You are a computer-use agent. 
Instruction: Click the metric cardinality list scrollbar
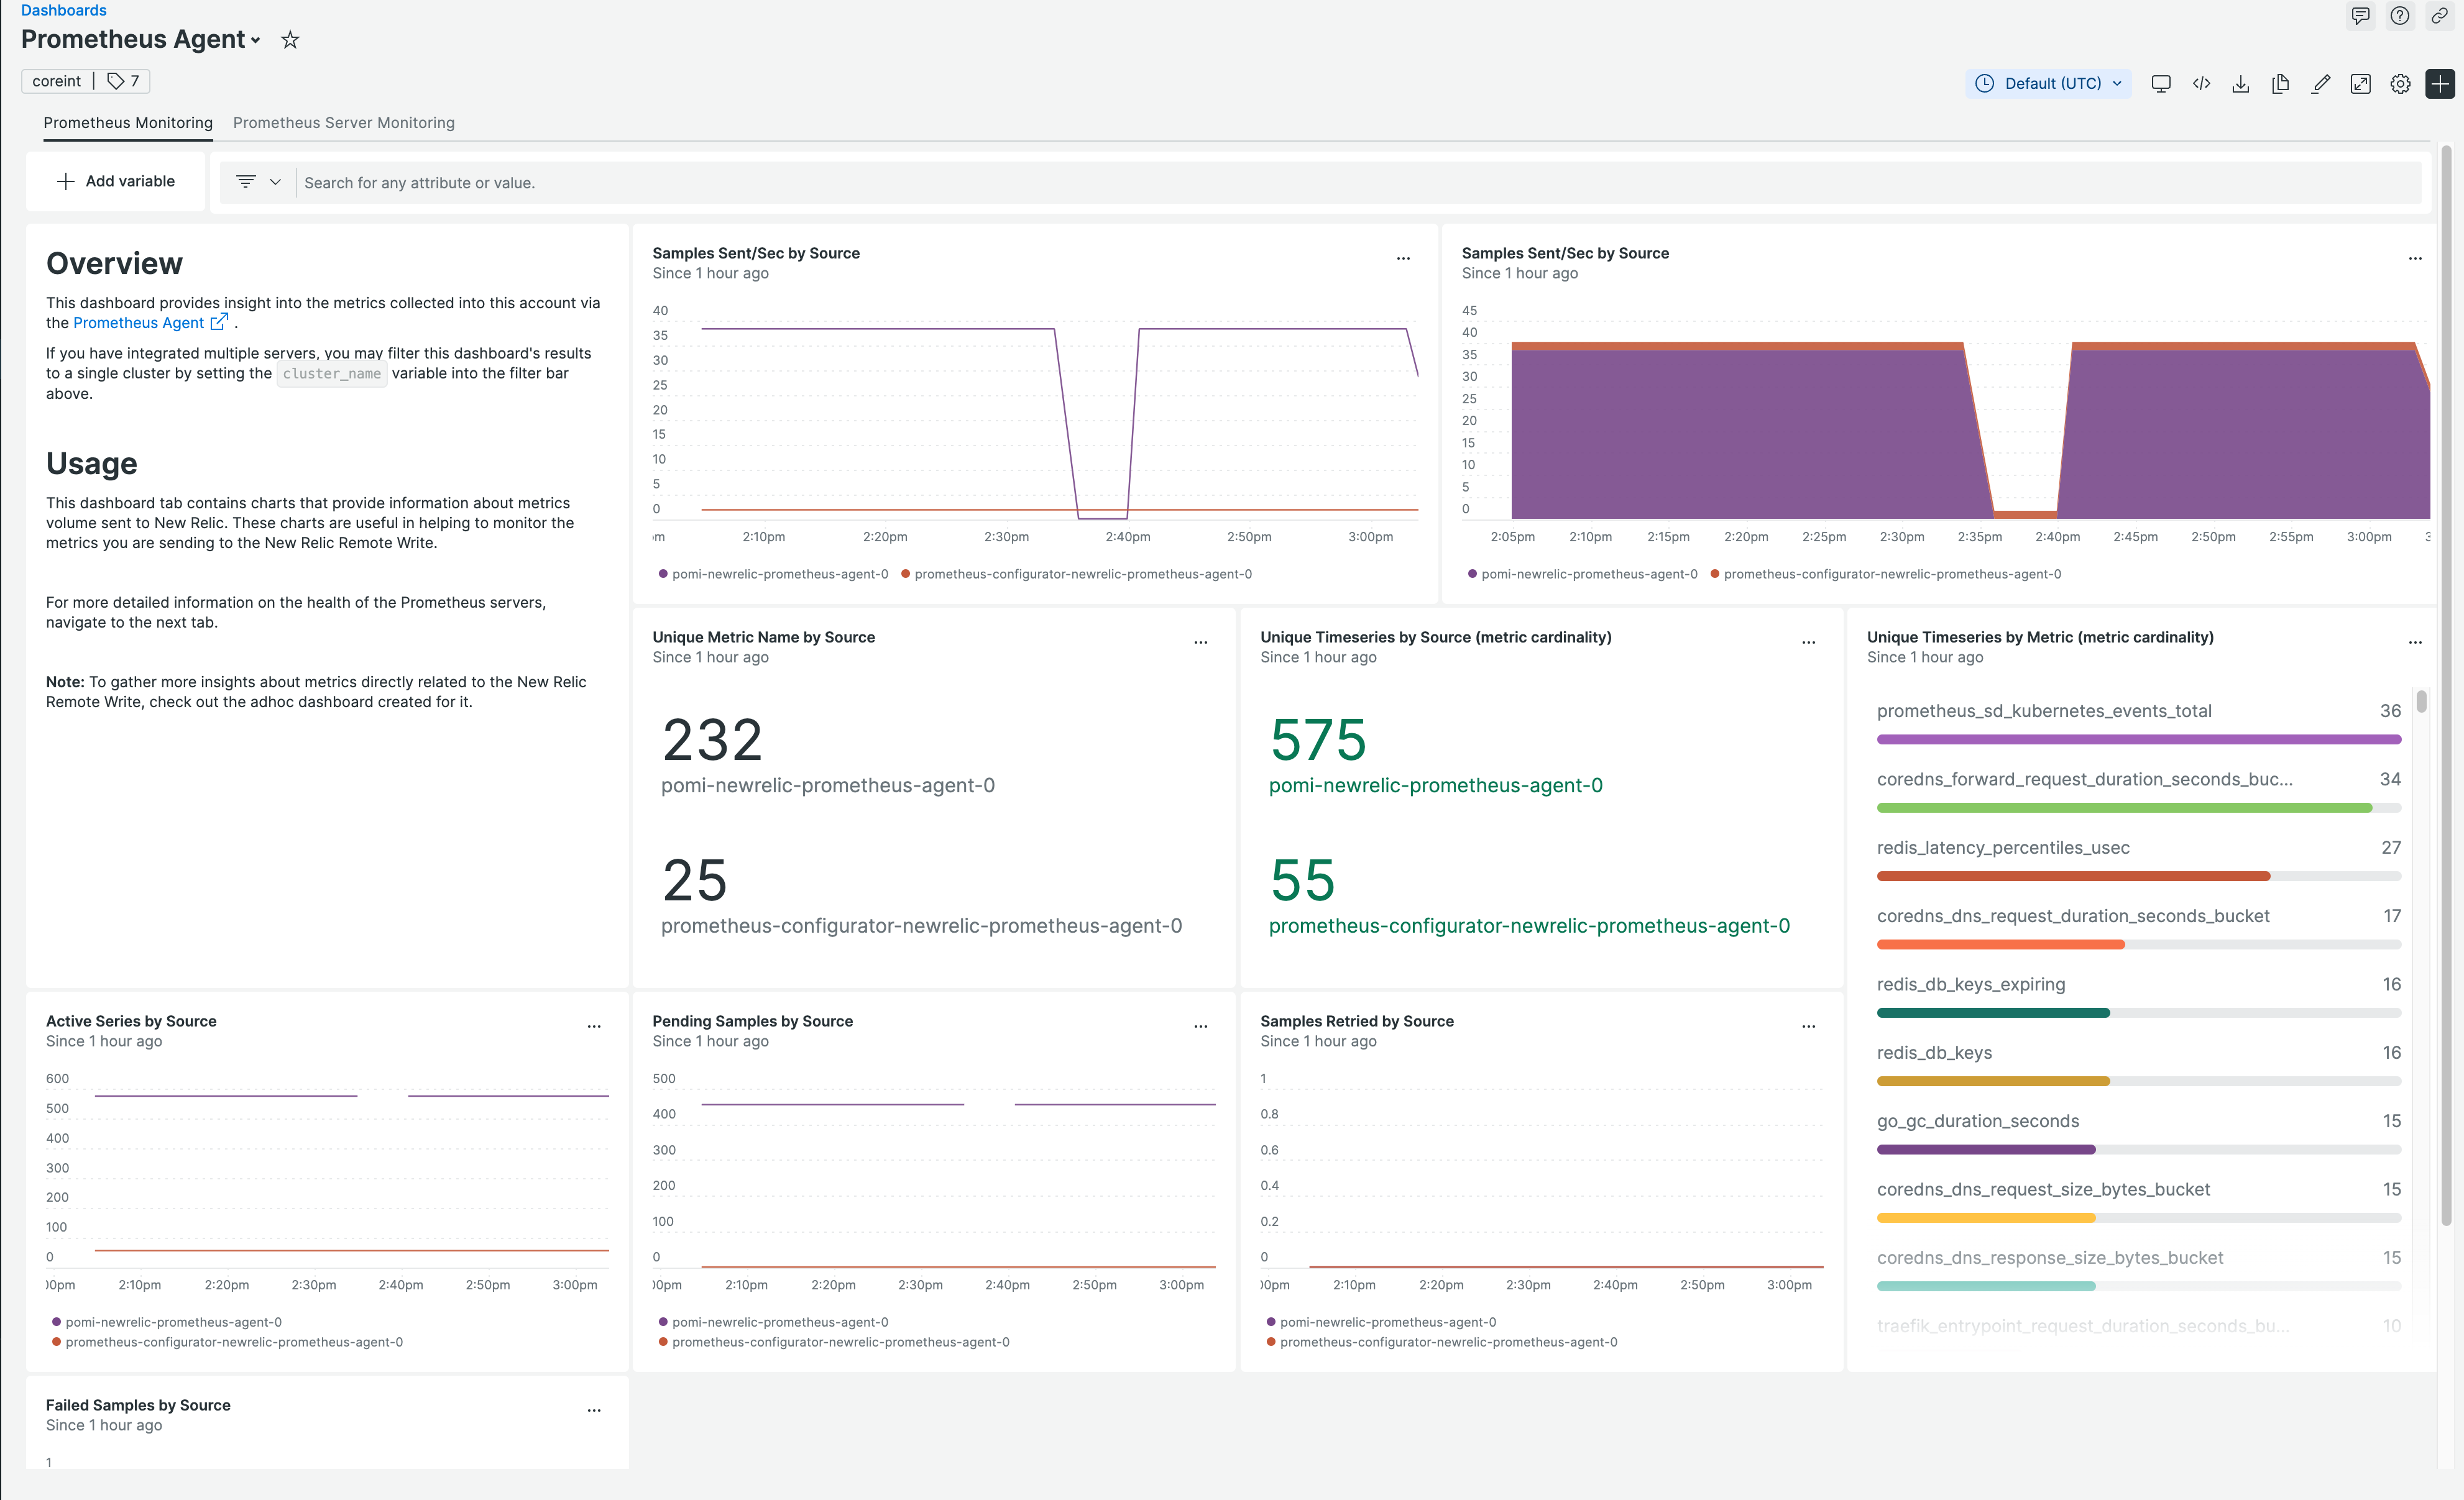coord(2421,700)
